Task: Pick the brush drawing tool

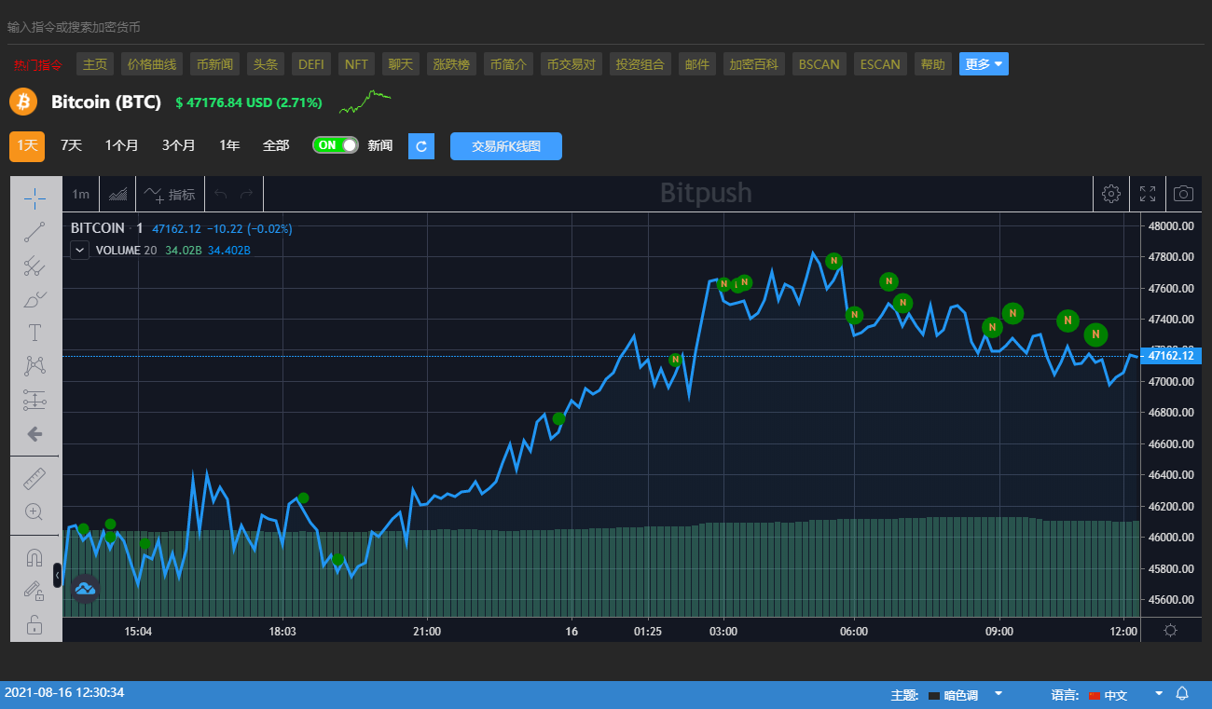Action: click(34, 299)
